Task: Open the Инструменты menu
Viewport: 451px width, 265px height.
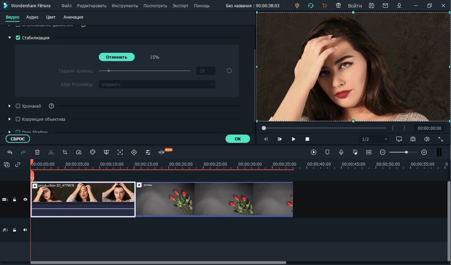Action: pyautogui.click(x=125, y=6)
